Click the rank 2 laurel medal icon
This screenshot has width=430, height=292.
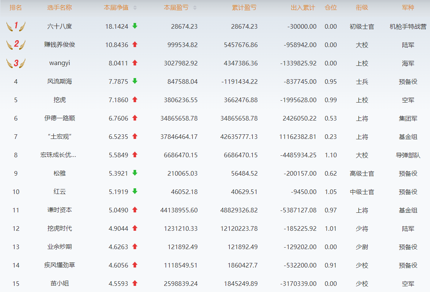coord(16,45)
